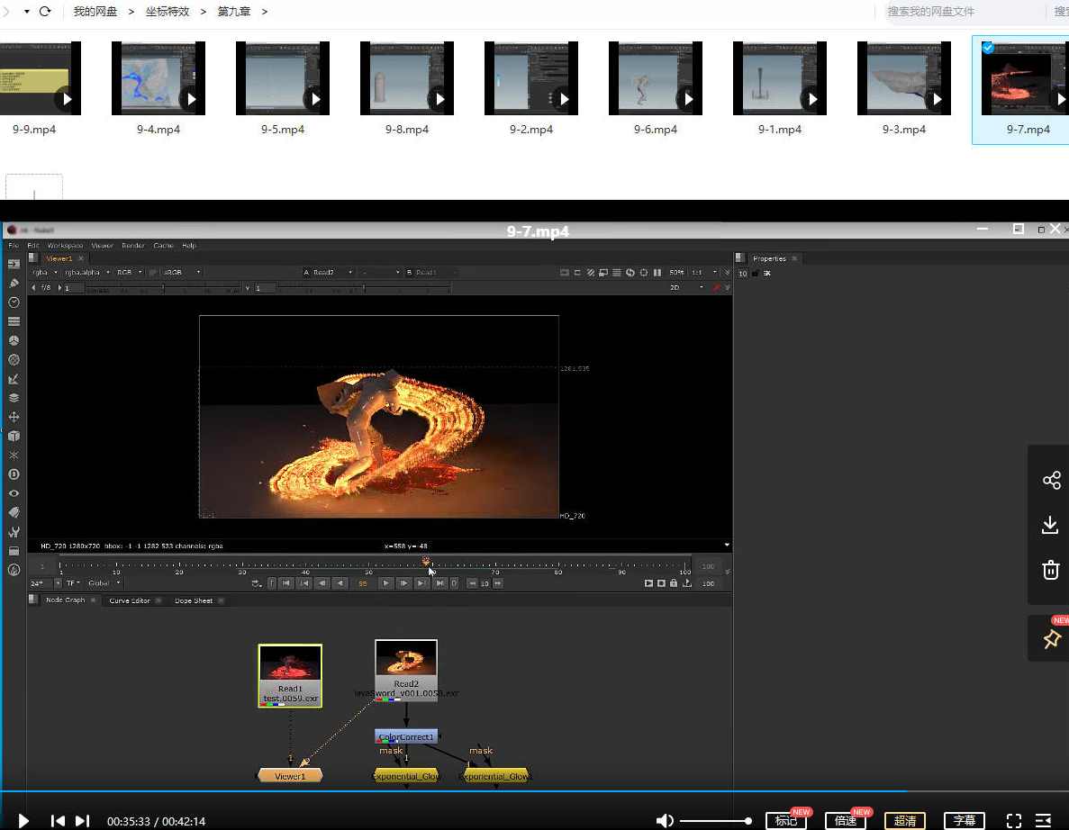Switch to the Curve Editor tab

[130, 600]
